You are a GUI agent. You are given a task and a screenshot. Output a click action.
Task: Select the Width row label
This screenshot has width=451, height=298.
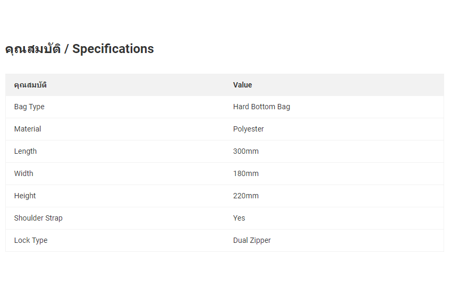(23, 173)
